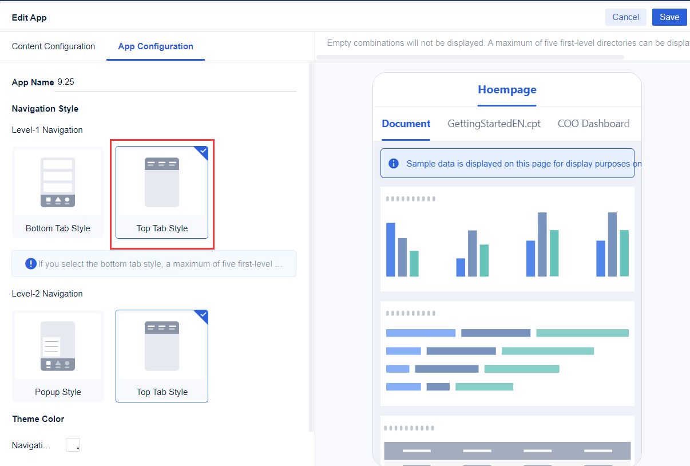The height and width of the screenshot is (466, 690).
Task: Click the Level-2 Top Tab Style preview icon
Action: coord(162,346)
